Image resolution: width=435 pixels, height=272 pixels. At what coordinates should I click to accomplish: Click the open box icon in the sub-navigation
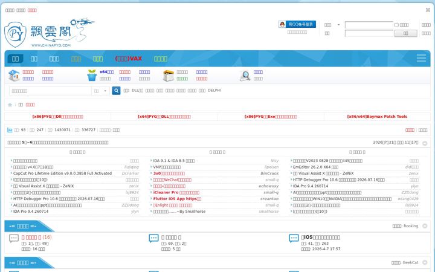168,76
